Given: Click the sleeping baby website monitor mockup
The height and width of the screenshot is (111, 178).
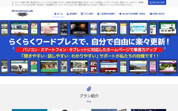Looking at the screenshot, I should 49,29.
